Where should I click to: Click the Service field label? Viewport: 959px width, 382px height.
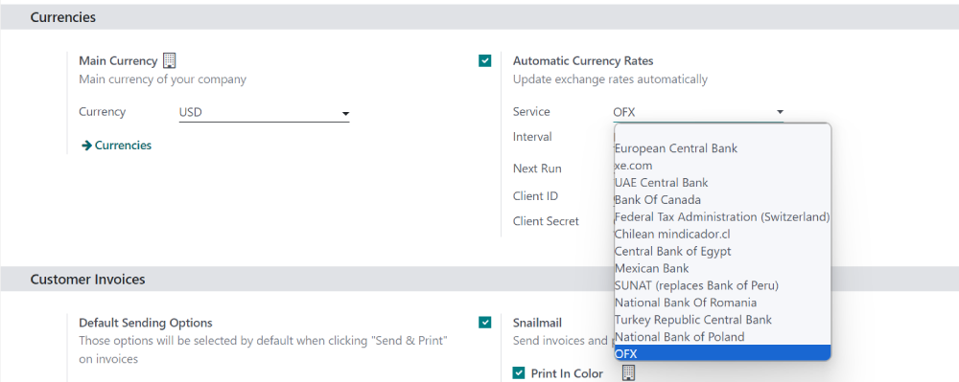531,112
